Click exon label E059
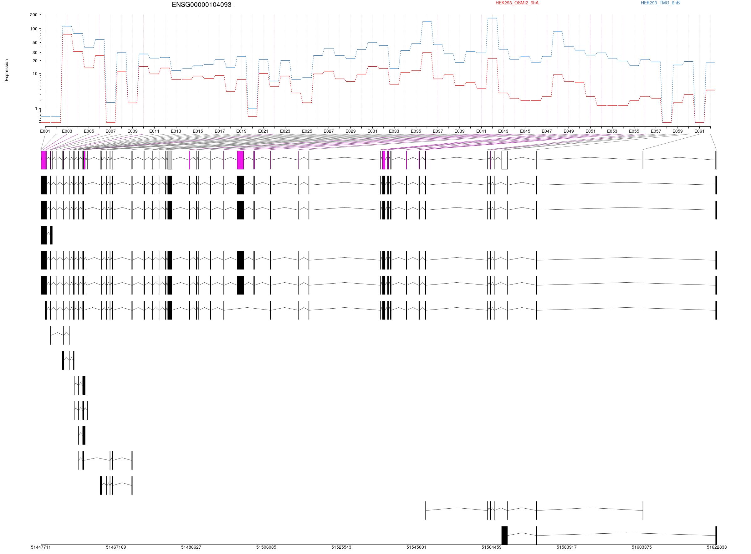The width and height of the screenshot is (751, 554). tap(677, 131)
